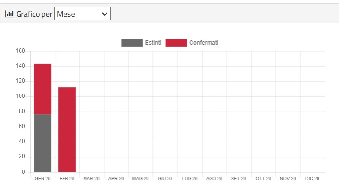Click the grey Estinti segment of GEN 26 bar
The height and width of the screenshot is (189, 339).
point(42,143)
